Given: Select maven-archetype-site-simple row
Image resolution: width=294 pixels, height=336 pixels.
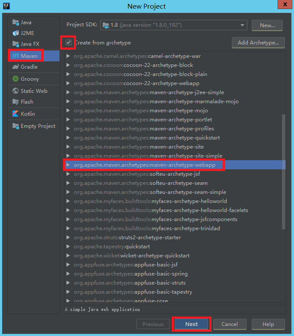Looking at the screenshot, I should (175, 156).
